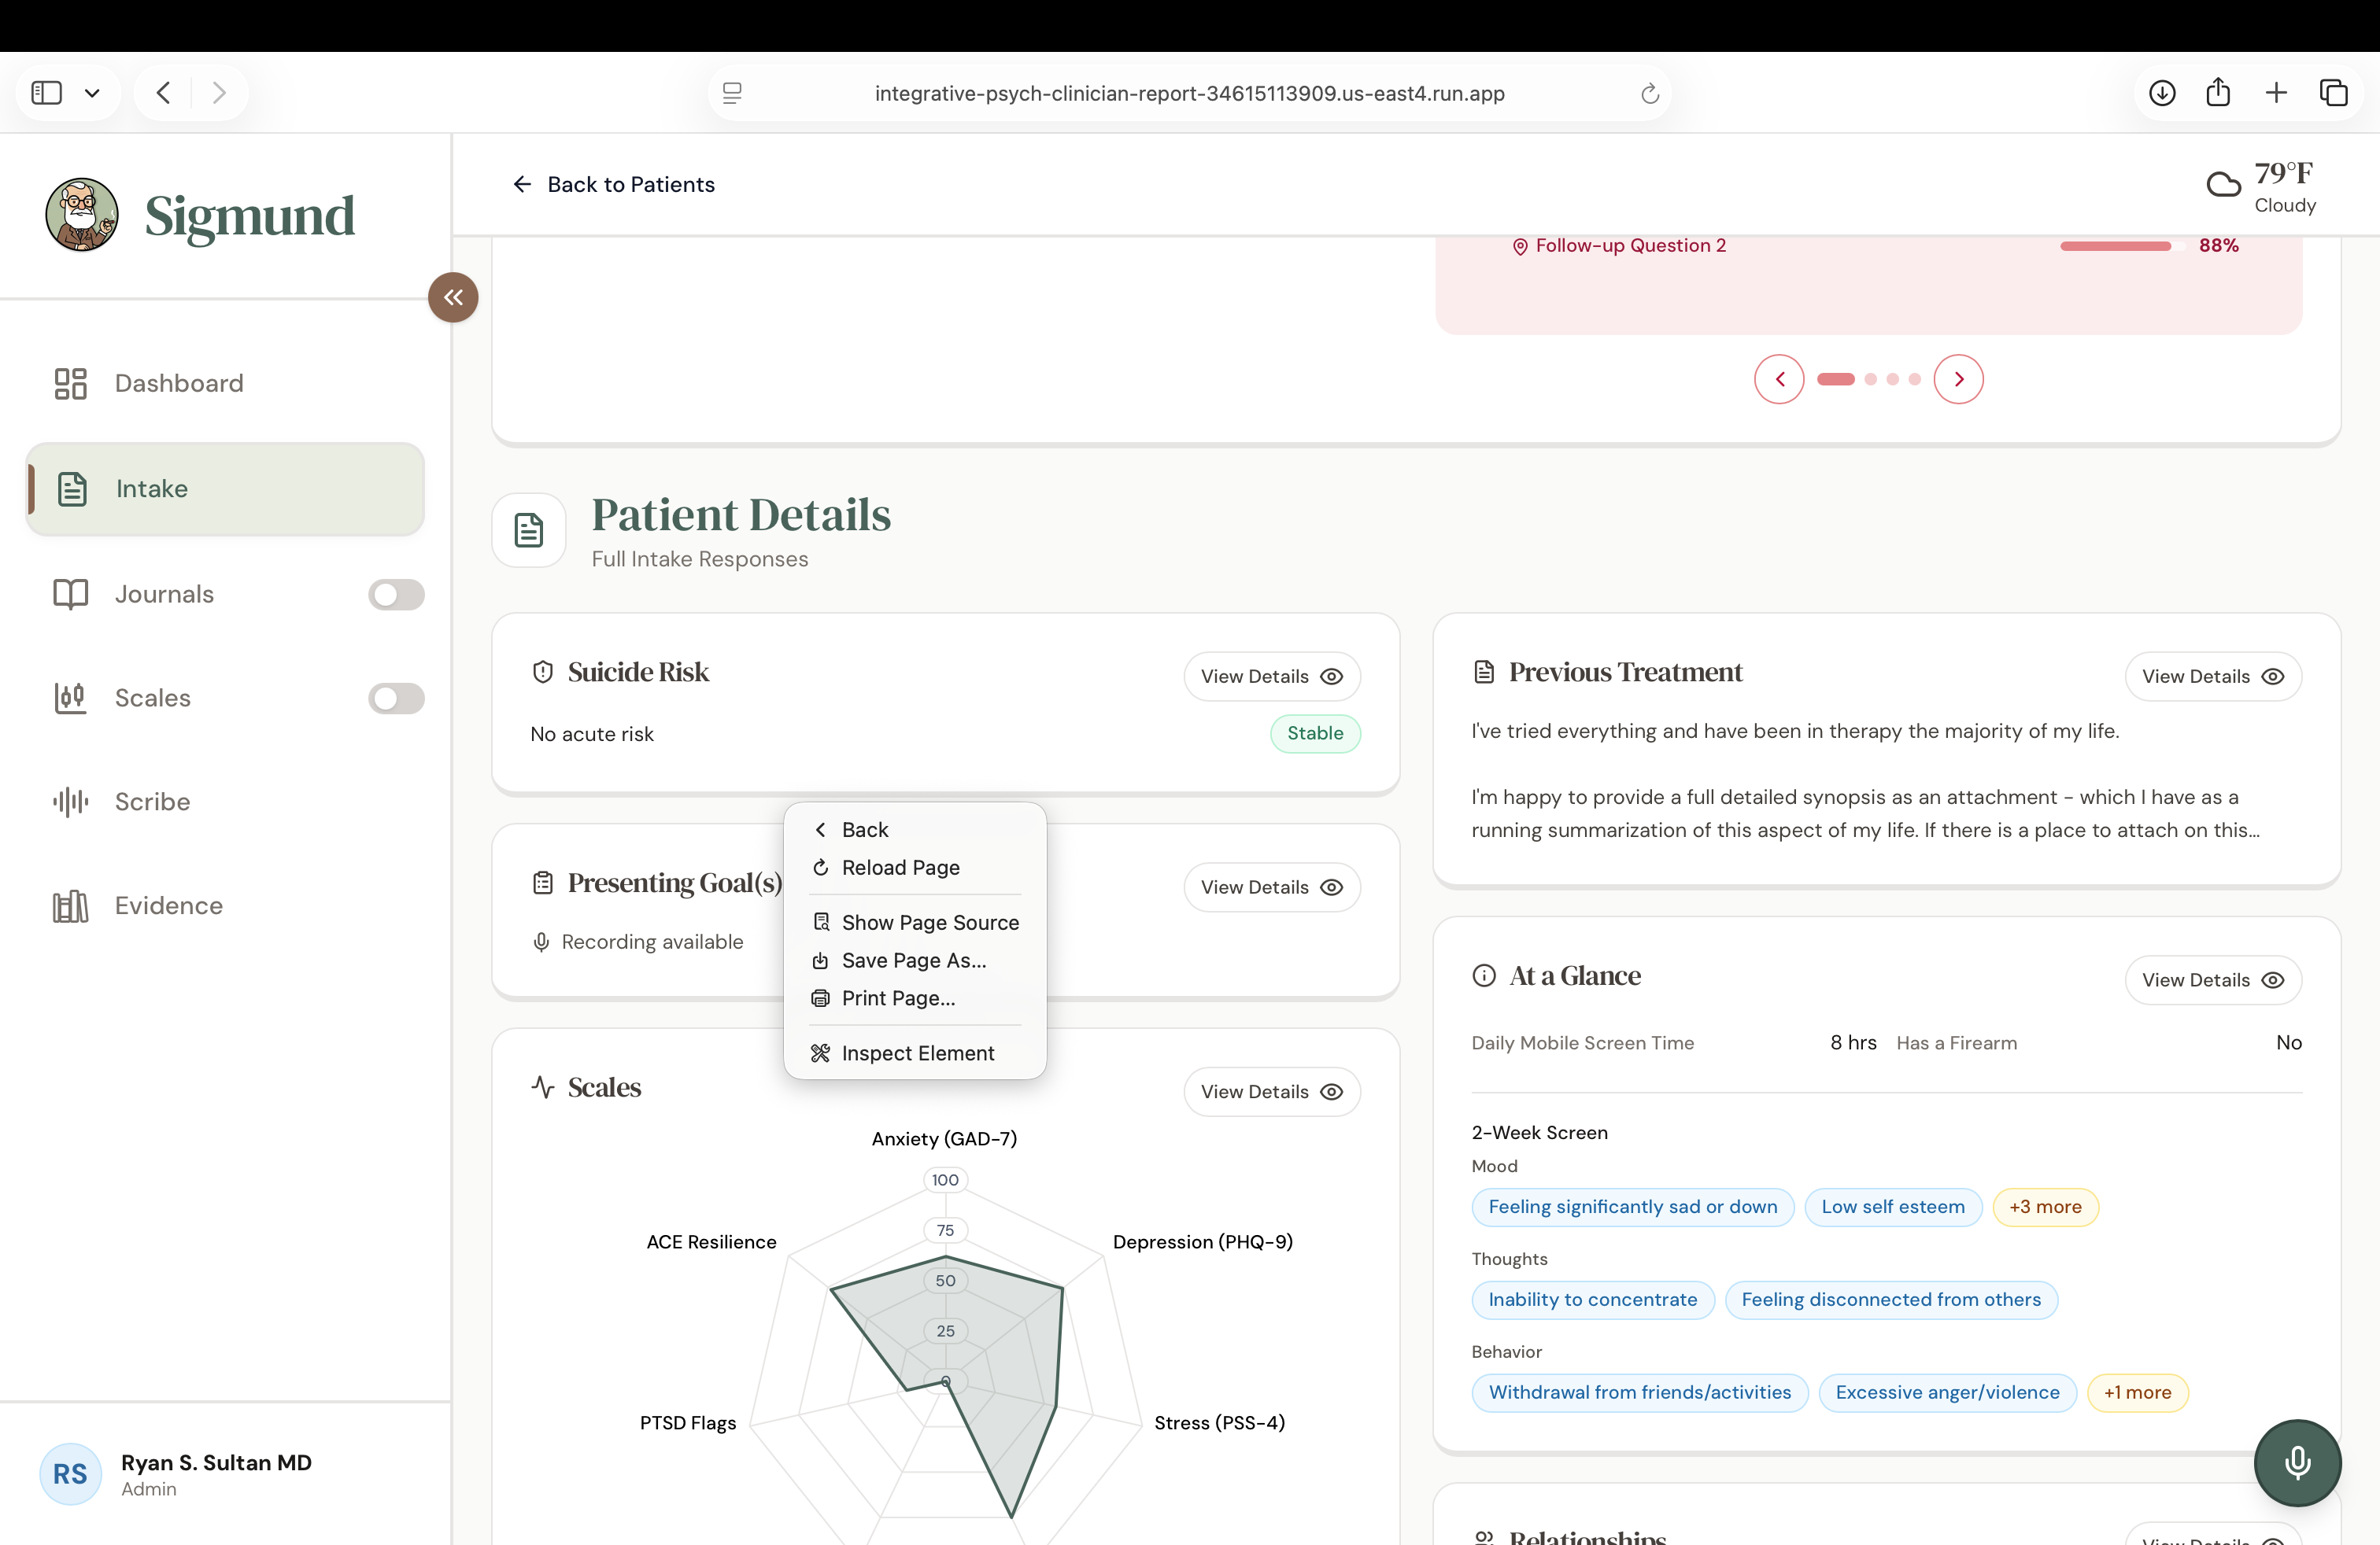This screenshot has height=1545, width=2380.
Task: Click Depression (PHQ-9) radar label
Action: tap(1202, 1242)
